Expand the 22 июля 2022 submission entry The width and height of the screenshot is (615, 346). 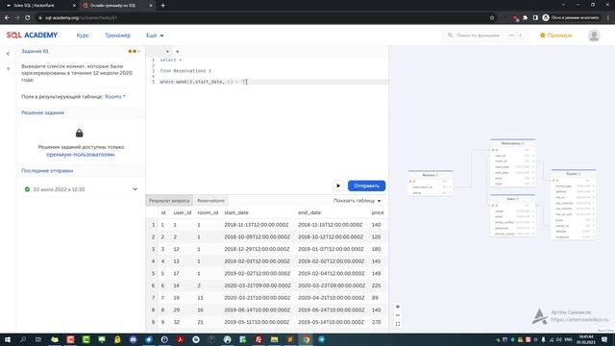[81, 189]
